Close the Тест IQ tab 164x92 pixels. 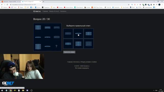tap(40, 2)
